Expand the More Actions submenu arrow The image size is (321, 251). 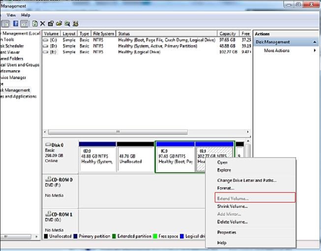coord(315,50)
